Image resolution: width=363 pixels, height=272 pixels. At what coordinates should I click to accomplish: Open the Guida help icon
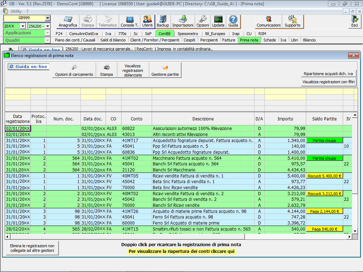233,21
